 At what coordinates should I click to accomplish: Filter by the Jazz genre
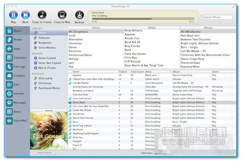(x=96, y=63)
